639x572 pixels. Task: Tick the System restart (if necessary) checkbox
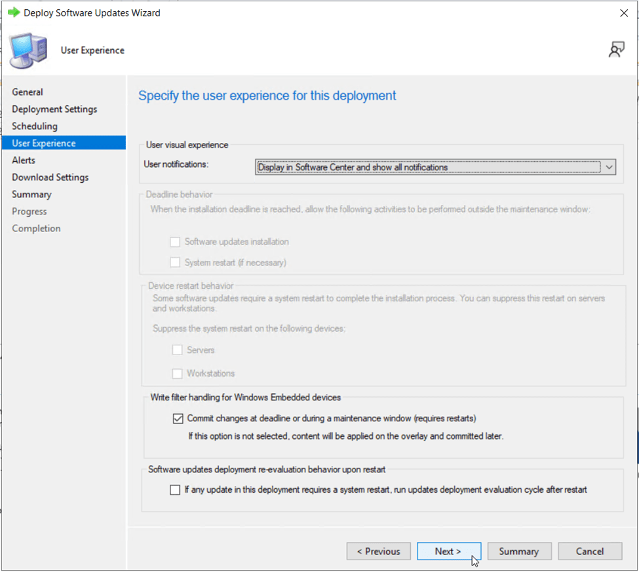click(175, 263)
